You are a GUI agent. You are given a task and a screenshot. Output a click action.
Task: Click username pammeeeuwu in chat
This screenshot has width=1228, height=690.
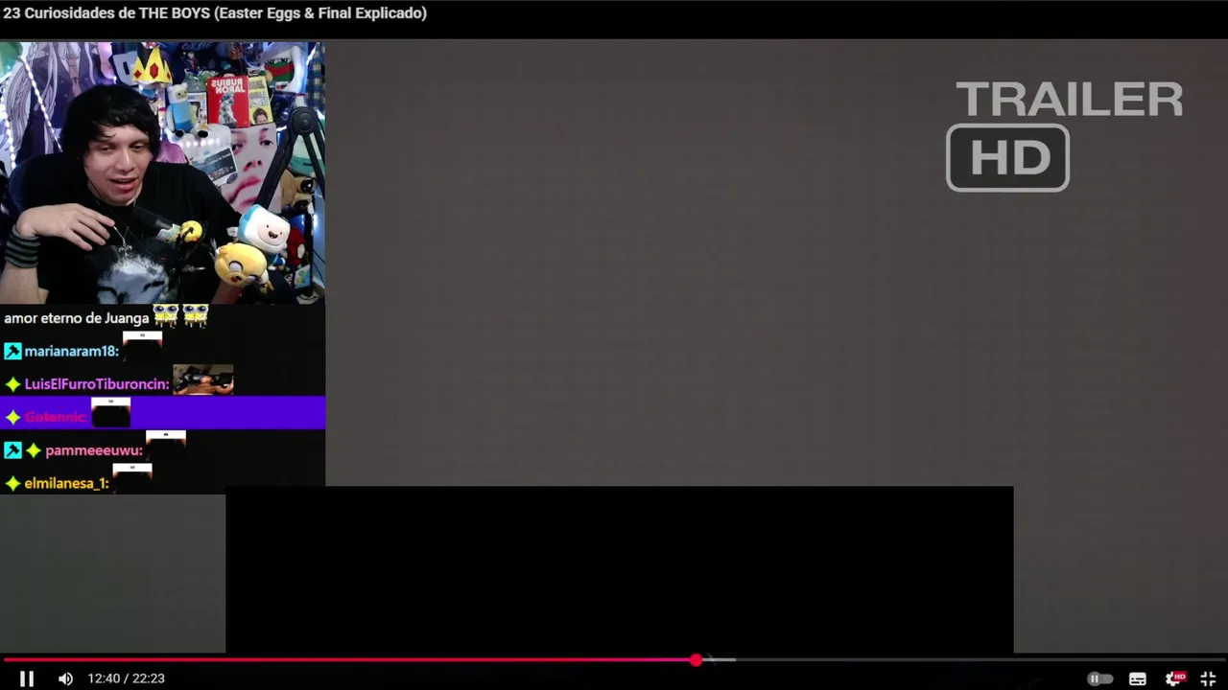click(x=94, y=450)
